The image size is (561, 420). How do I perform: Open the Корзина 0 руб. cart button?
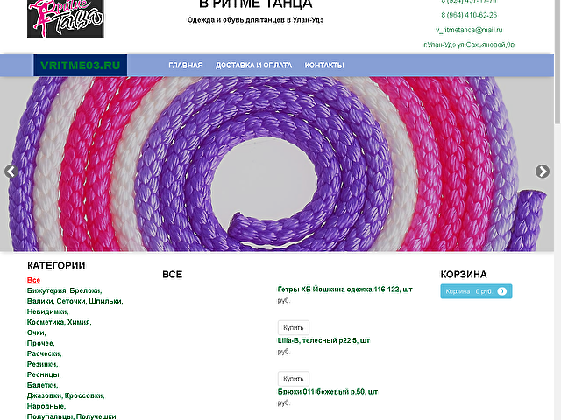(x=476, y=291)
